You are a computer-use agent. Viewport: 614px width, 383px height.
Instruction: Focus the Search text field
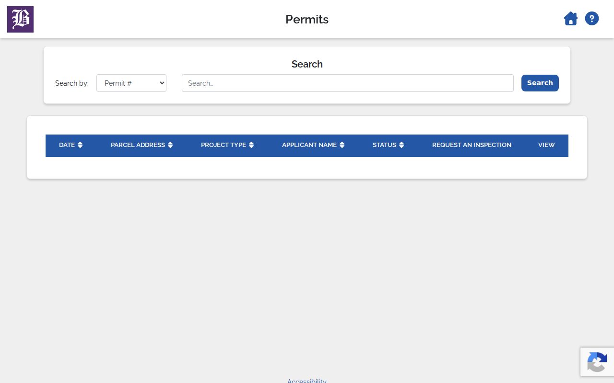[x=348, y=83]
